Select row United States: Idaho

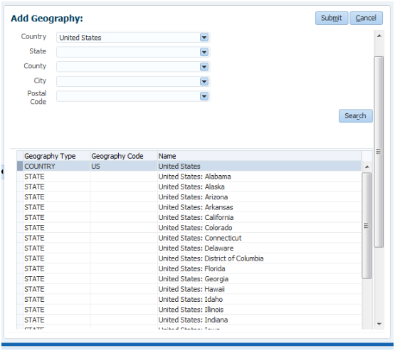click(189, 299)
